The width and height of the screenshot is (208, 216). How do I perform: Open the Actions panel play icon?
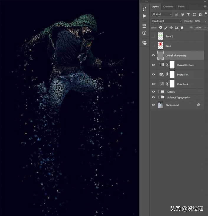coord(144,16)
